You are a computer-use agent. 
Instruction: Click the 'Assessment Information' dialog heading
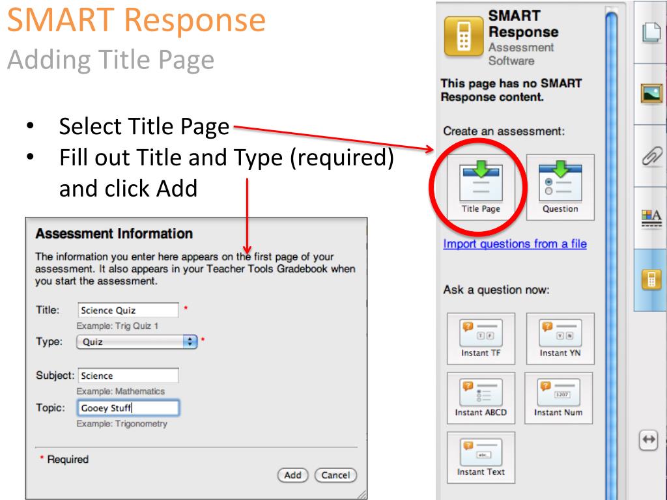tap(114, 234)
